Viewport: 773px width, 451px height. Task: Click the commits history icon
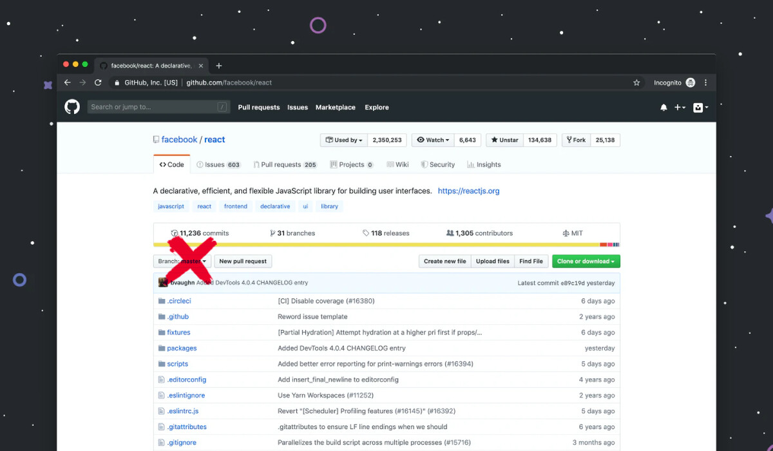174,233
